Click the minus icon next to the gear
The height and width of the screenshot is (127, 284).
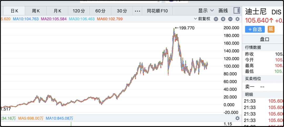(230, 19)
